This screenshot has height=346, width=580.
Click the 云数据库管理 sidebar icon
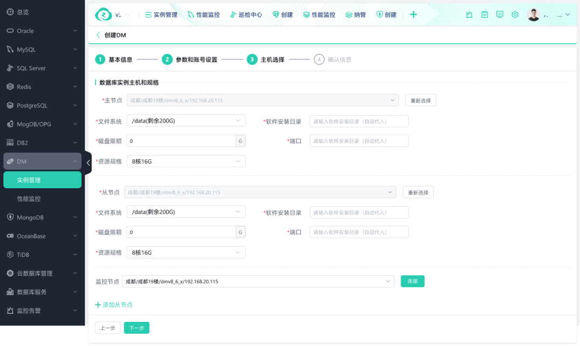(x=10, y=273)
